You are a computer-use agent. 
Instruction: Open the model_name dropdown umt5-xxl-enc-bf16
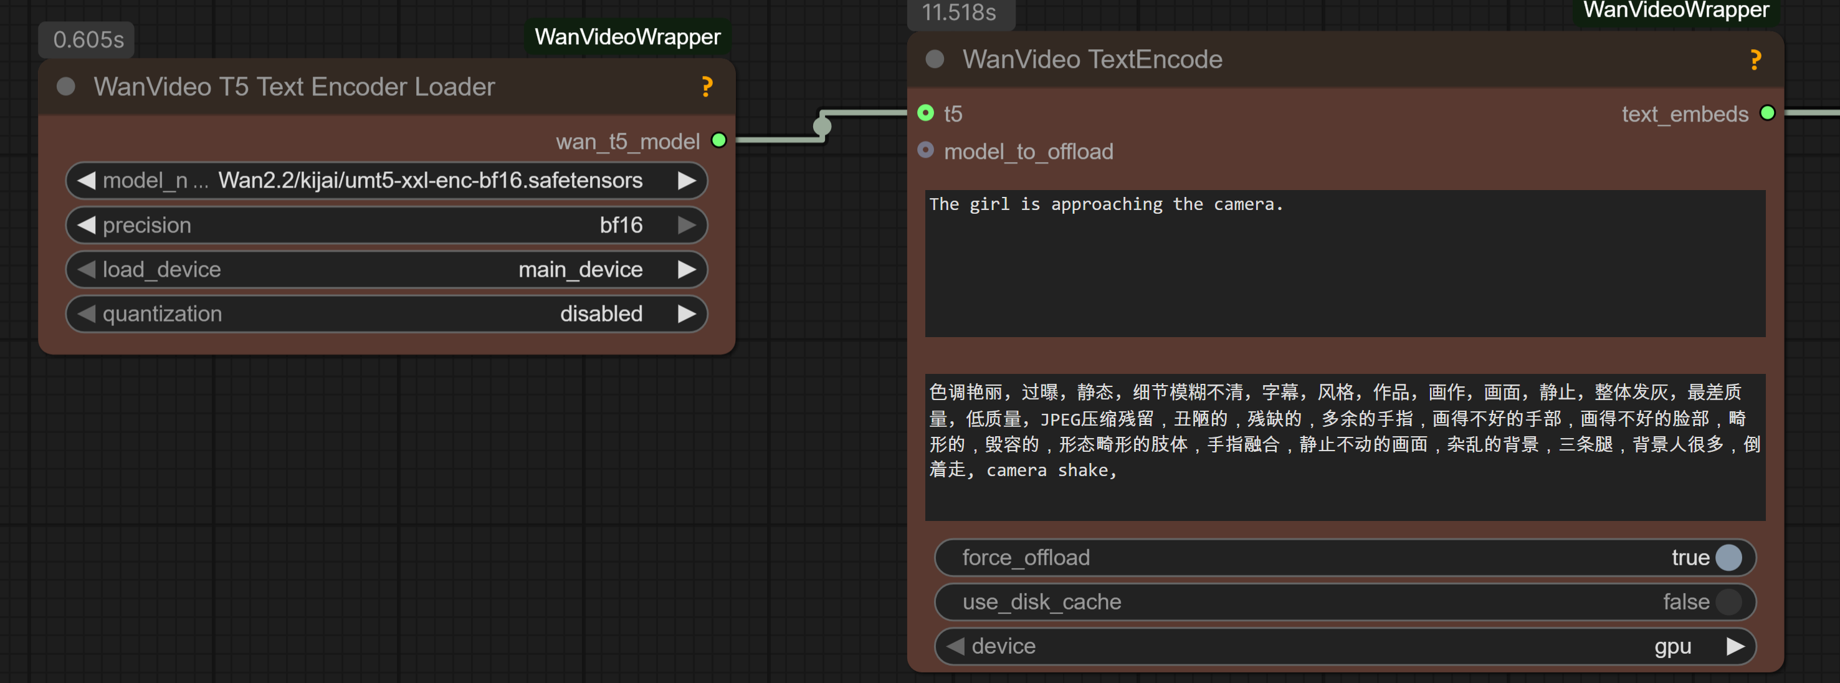(x=386, y=180)
